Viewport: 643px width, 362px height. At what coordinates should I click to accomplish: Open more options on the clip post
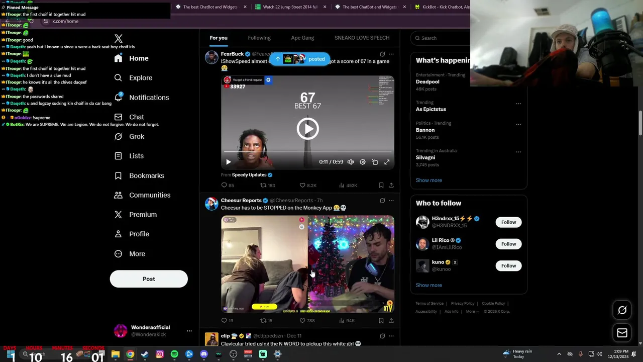pyautogui.click(x=391, y=336)
